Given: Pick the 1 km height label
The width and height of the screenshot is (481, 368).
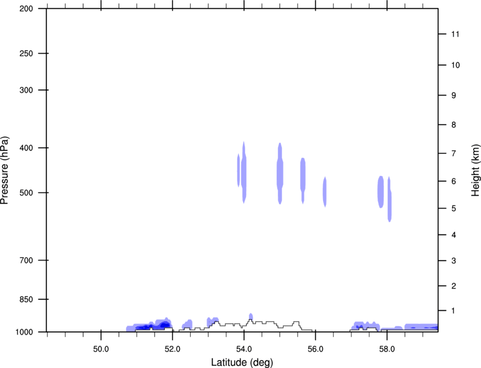Looking at the screenshot, I should click(454, 311).
